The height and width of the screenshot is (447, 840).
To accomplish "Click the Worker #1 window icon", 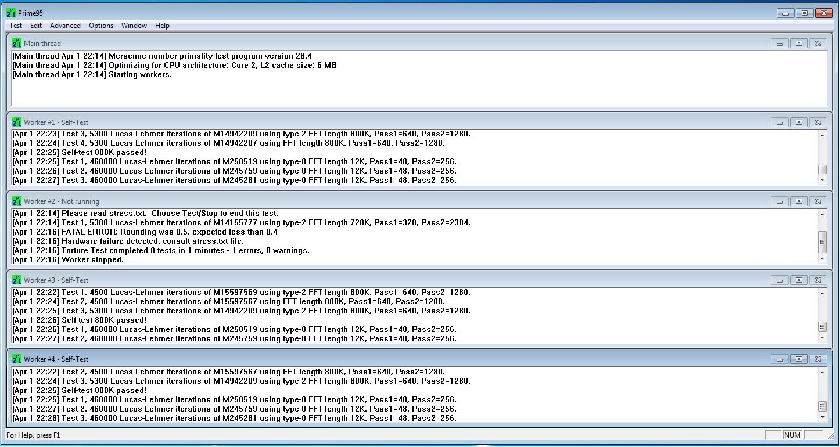I will point(16,122).
